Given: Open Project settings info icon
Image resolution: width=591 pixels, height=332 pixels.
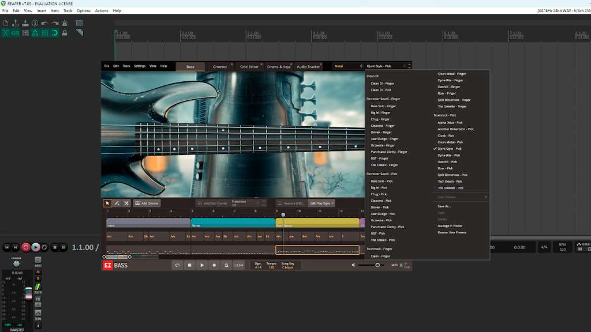Looking at the screenshot, I should coord(35,23).
